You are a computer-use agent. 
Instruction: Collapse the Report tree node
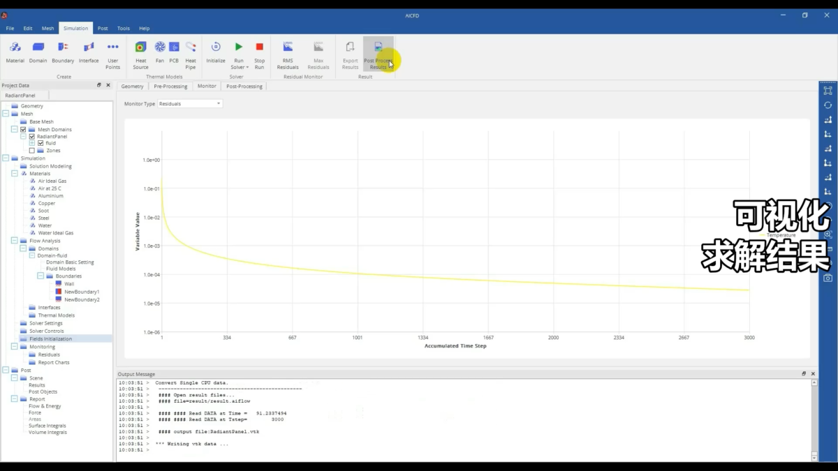tap(14, 399)
